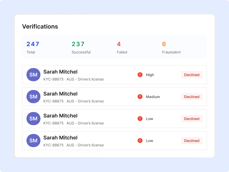
Task: Open Sarah Mitchel name in the first row
Action: click(60, 72)
